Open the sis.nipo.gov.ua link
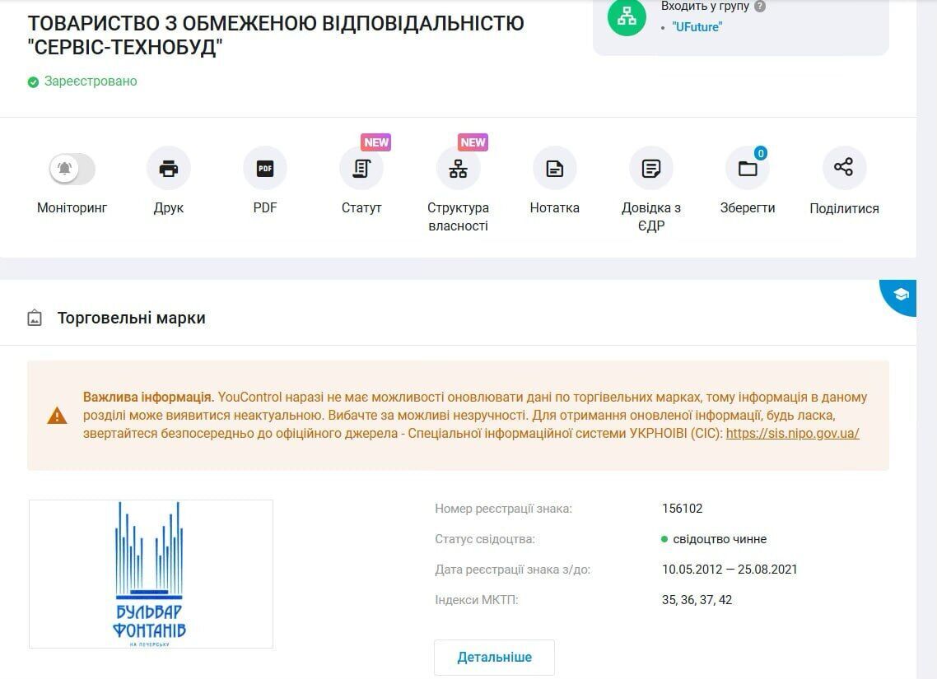Screen dimensions: 937x679 click(x=792, y=434)
